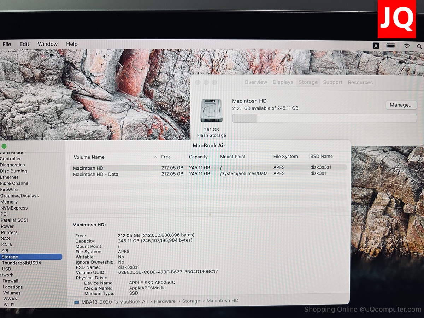Click MBA13-2020-'s MacBook Air in path bar

pyautogui.click(x=115, y=301)
